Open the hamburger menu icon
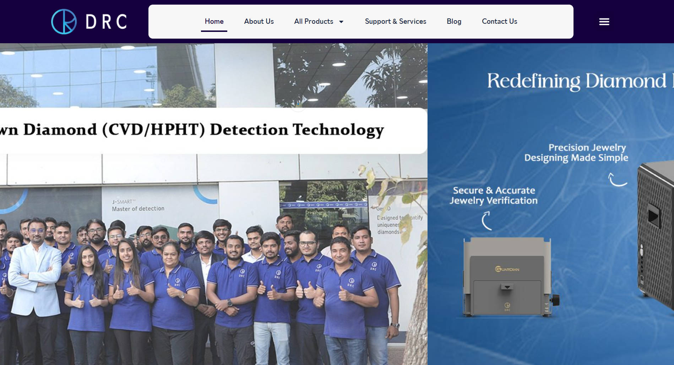Screen dimensions: 674x365 604,22
